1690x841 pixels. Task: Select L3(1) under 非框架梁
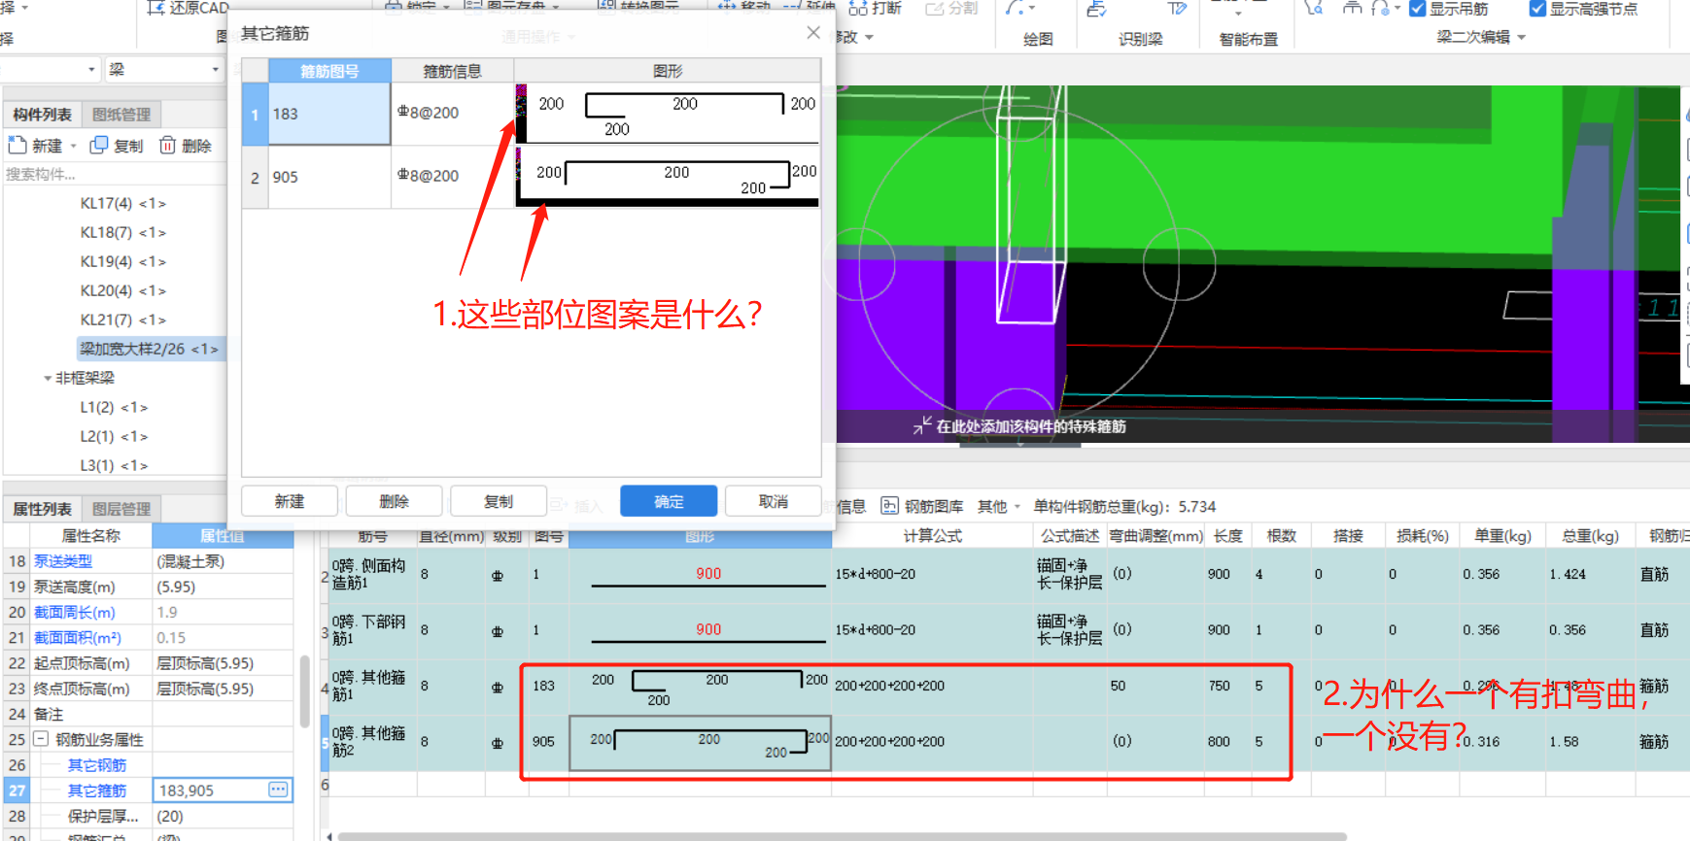coord(114,465)
